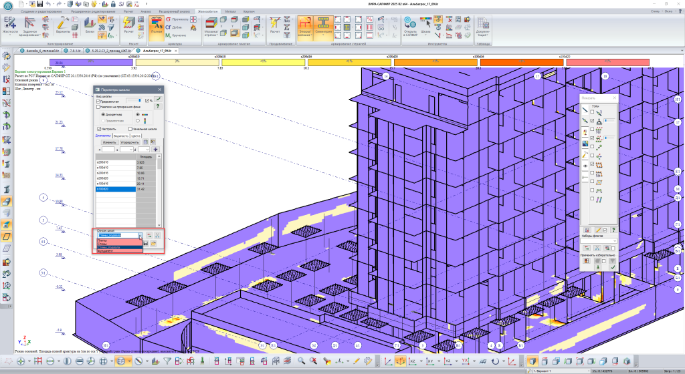Enable Надписи на прозрачном фоне checkbox
The image size is (685, 374).
[98, 107]
